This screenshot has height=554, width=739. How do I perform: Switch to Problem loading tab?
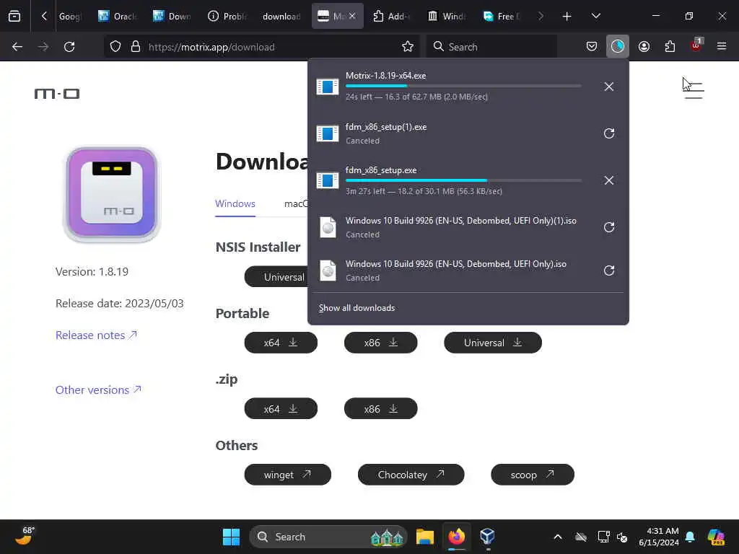click(227, 16)
